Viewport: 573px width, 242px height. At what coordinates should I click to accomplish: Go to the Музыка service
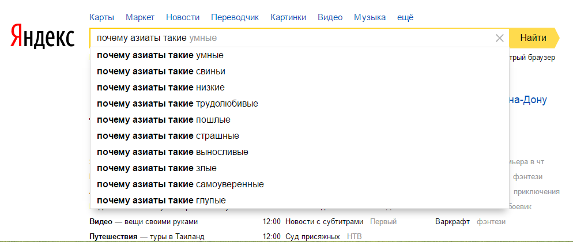(370, 17)
